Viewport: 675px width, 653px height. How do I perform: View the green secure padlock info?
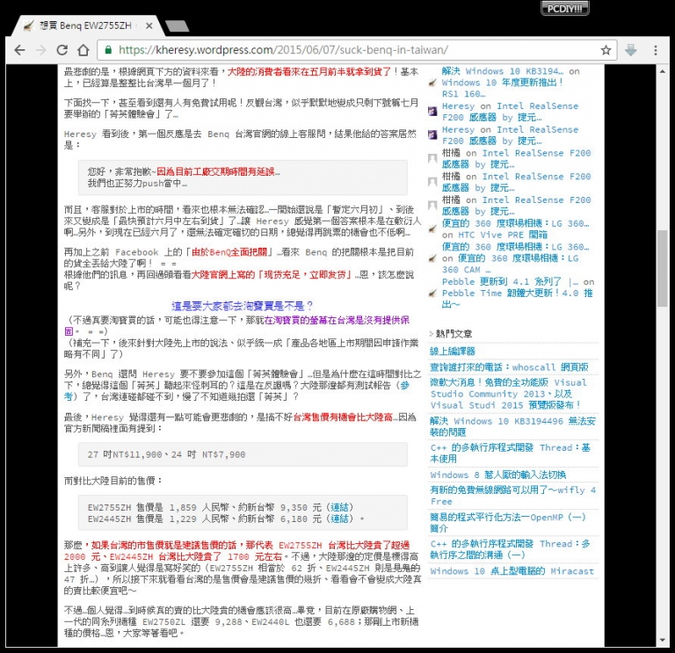click(108, 50)
